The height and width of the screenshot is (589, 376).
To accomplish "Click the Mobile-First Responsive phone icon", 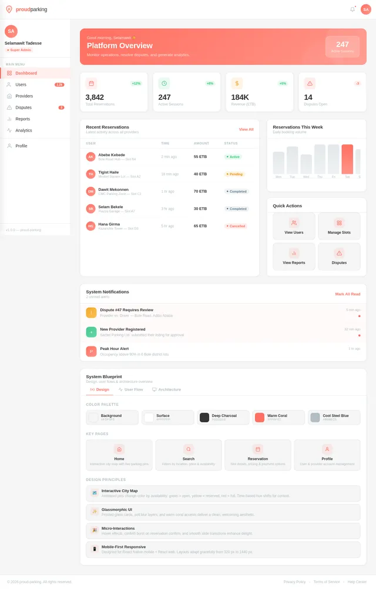I will pos(95,549).
